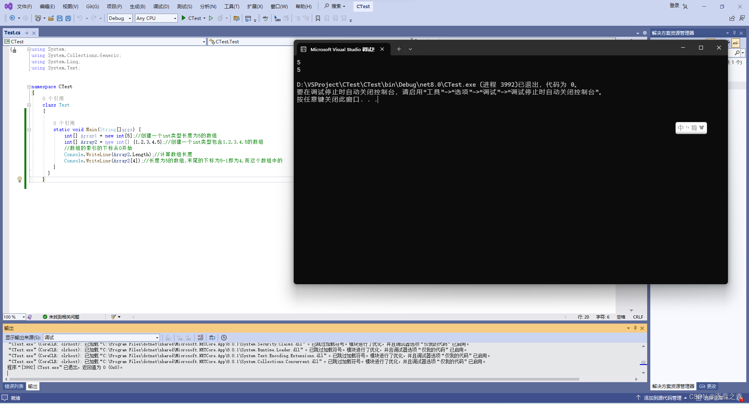Viewport: 749px width, 404px height.
Task: Collapse the static void Main method block
Action: (29, 130)
